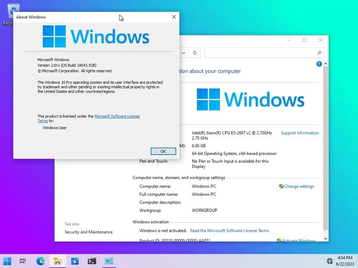This screenshot has height=268, width=358.
Task: Open the clock showing 4:54 PM
Action: click(345, 261)
